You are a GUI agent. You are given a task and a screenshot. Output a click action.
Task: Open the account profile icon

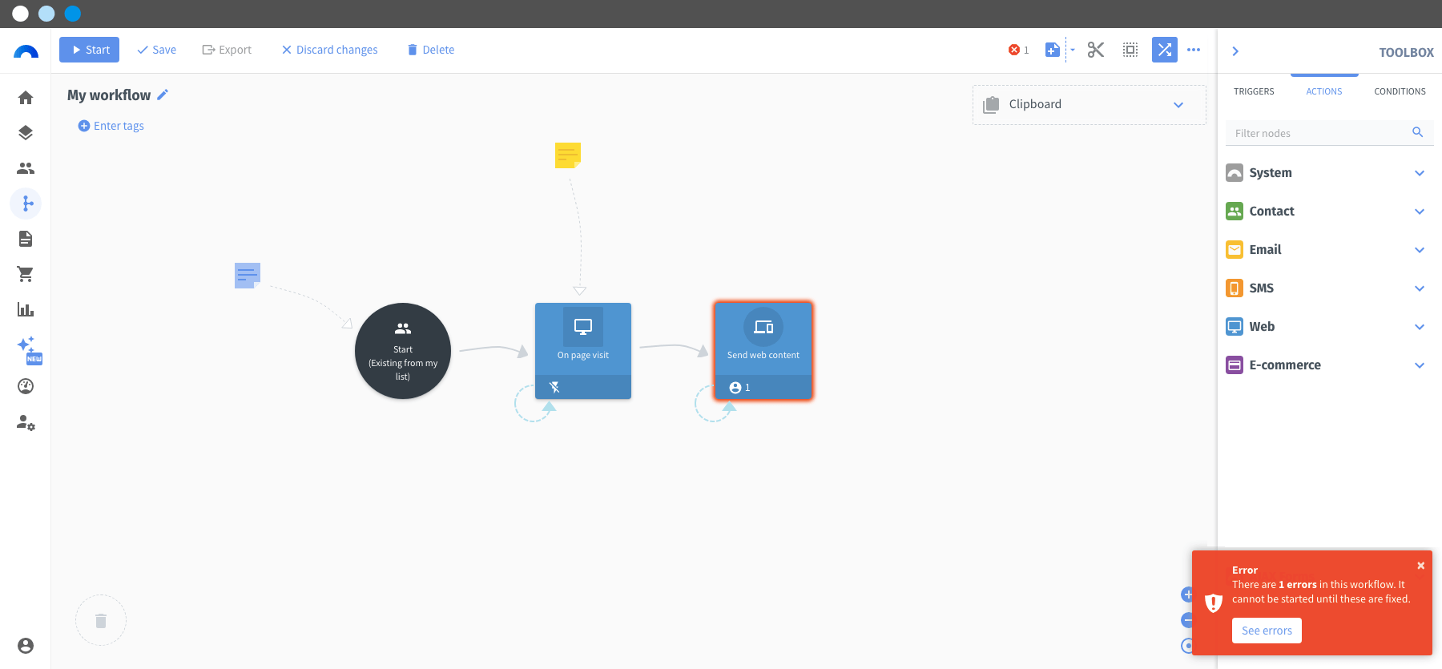(26, 646)
